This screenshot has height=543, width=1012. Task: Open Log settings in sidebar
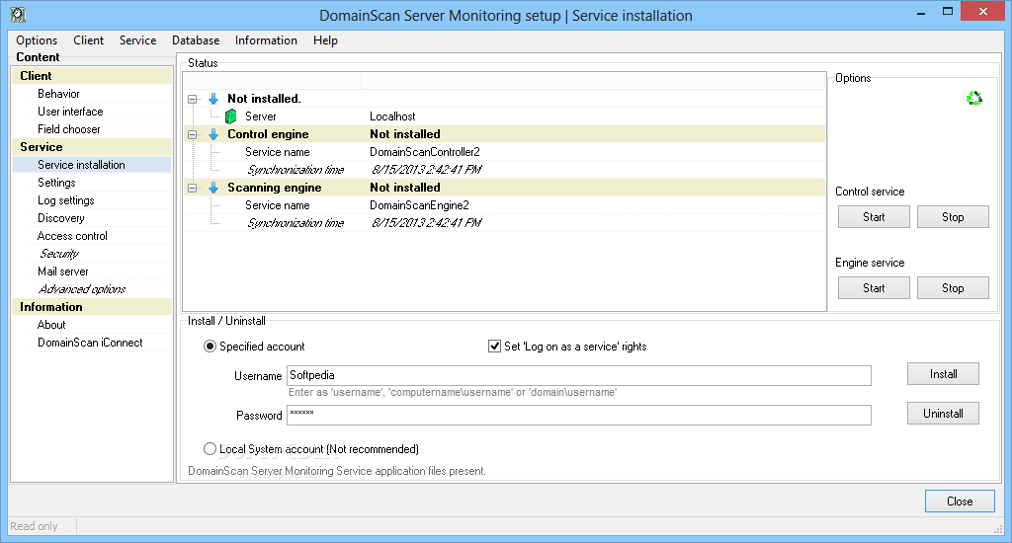point(66,200)
